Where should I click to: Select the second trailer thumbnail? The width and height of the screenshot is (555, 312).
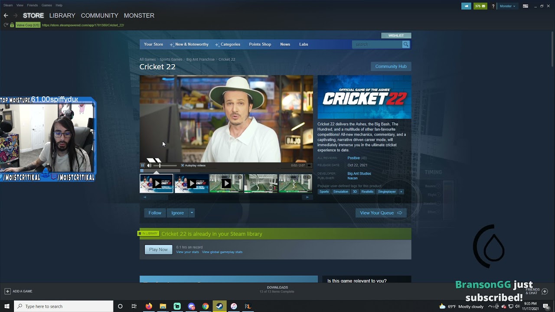point(191,183)
